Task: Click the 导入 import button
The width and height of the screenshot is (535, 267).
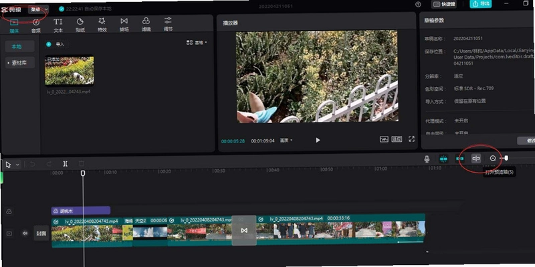Action: pyautogui.click(x=57, y=44)
